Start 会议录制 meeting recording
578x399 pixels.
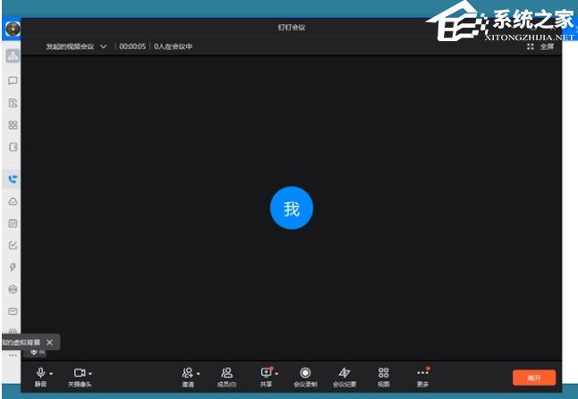pyautogui.click(x=305, y=377)
